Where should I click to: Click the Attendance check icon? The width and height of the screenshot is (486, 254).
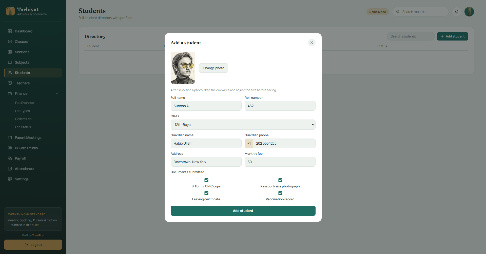tap(10, 169)
